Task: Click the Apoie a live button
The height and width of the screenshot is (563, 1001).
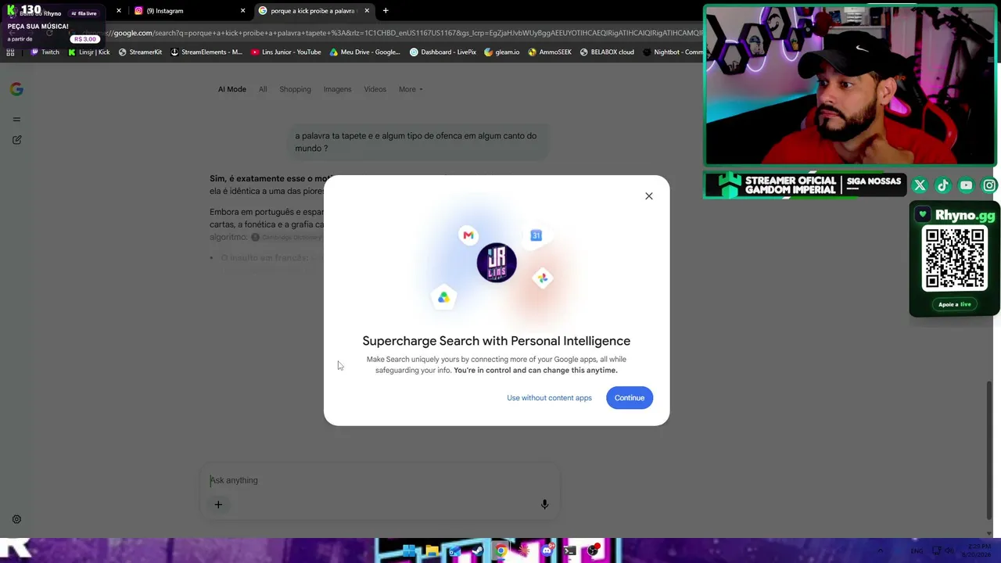Action: 954,304
